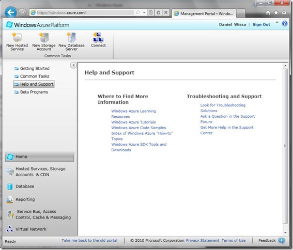The height and width of the screenshot is (250, 293).
Task: Click the browser Back arrow button
Action: (x=11, y=12)
